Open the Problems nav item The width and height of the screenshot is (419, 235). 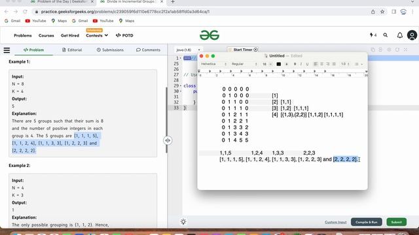pyautogui.click(x=23, y=35)
